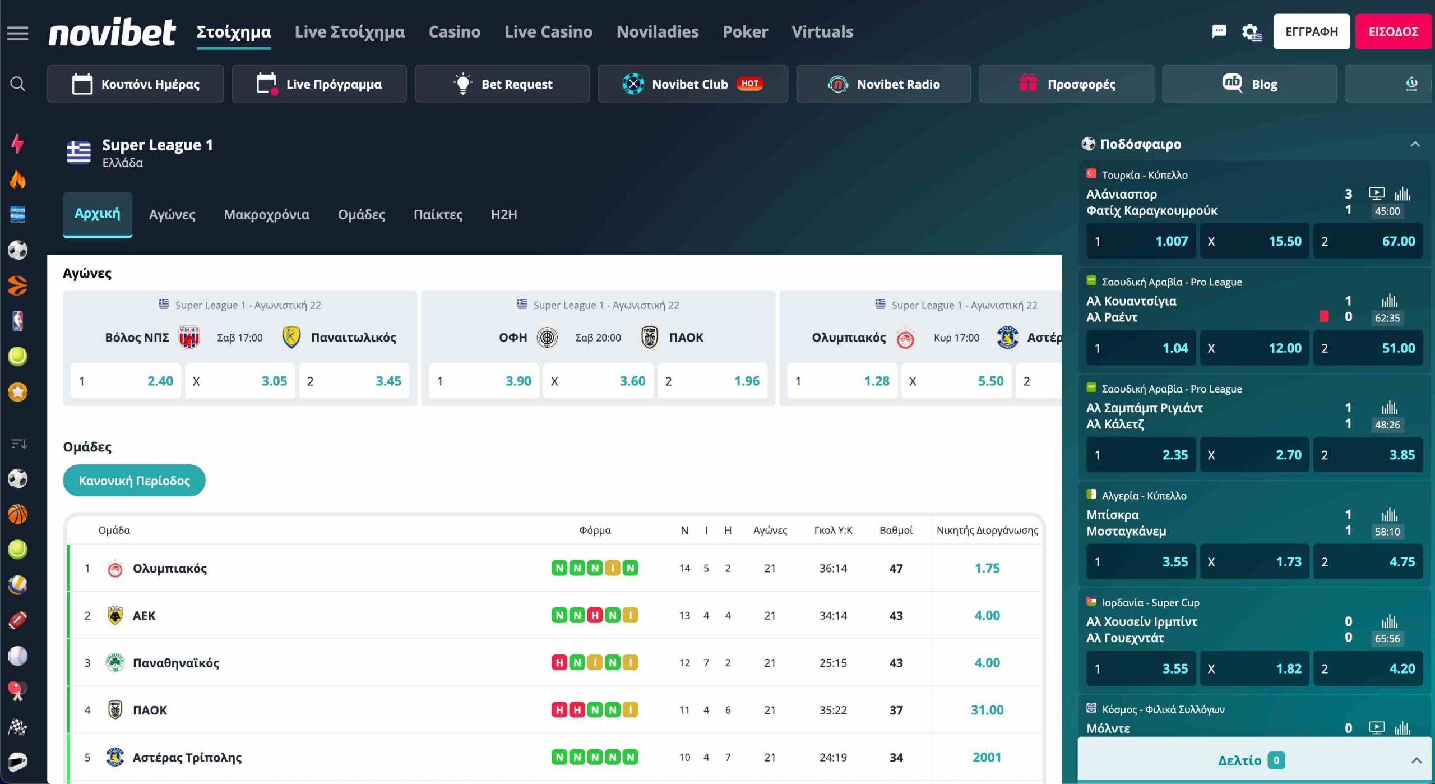This screenshot has height=784, width=1435.
Task: Open Virtuals in top navigation
Action: (822, 32)
